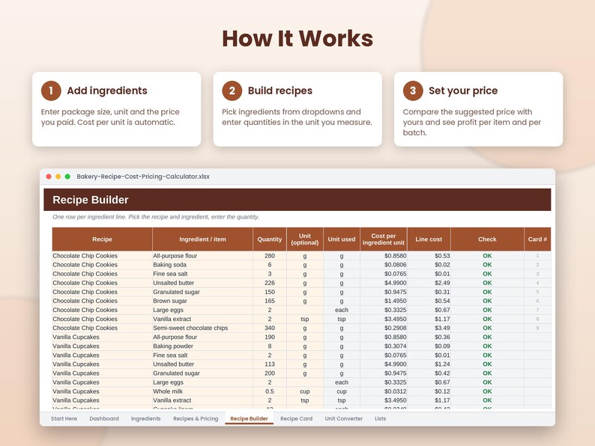This screenshot has width=595, height=446.
Task: Switch to Recipes & Pricing tab
Action: [x=196, y=418]
